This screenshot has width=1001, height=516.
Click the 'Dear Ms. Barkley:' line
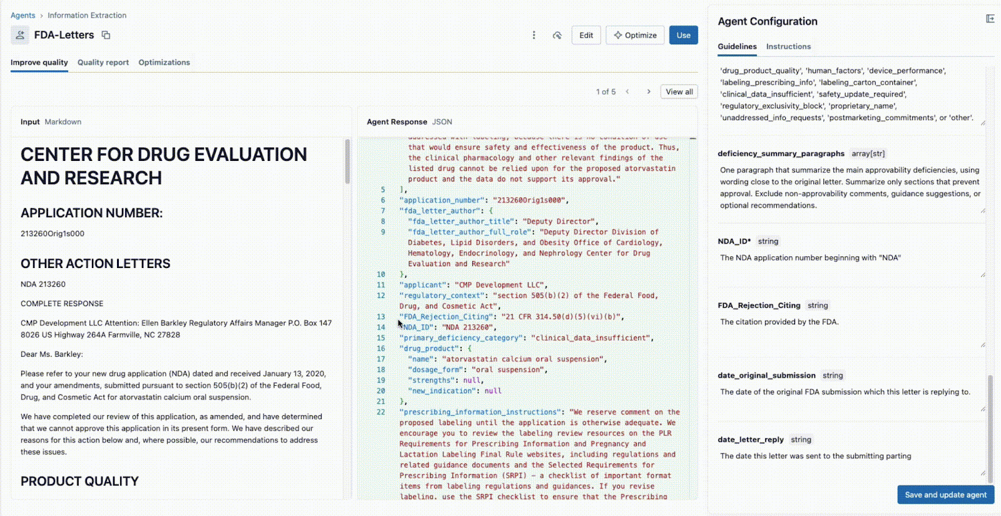(x=52, y=354)
